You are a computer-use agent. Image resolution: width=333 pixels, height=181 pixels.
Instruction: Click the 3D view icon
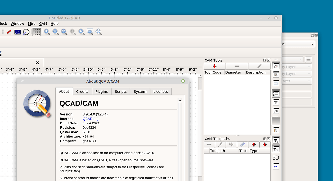pyautogui.click(x=276, y=158)
